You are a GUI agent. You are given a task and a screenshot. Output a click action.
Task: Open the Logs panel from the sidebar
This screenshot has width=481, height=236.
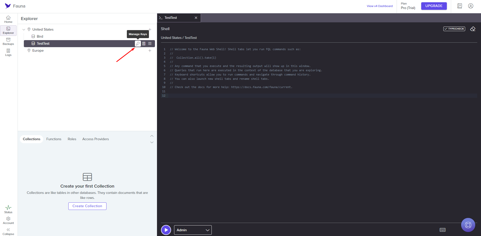8,52
